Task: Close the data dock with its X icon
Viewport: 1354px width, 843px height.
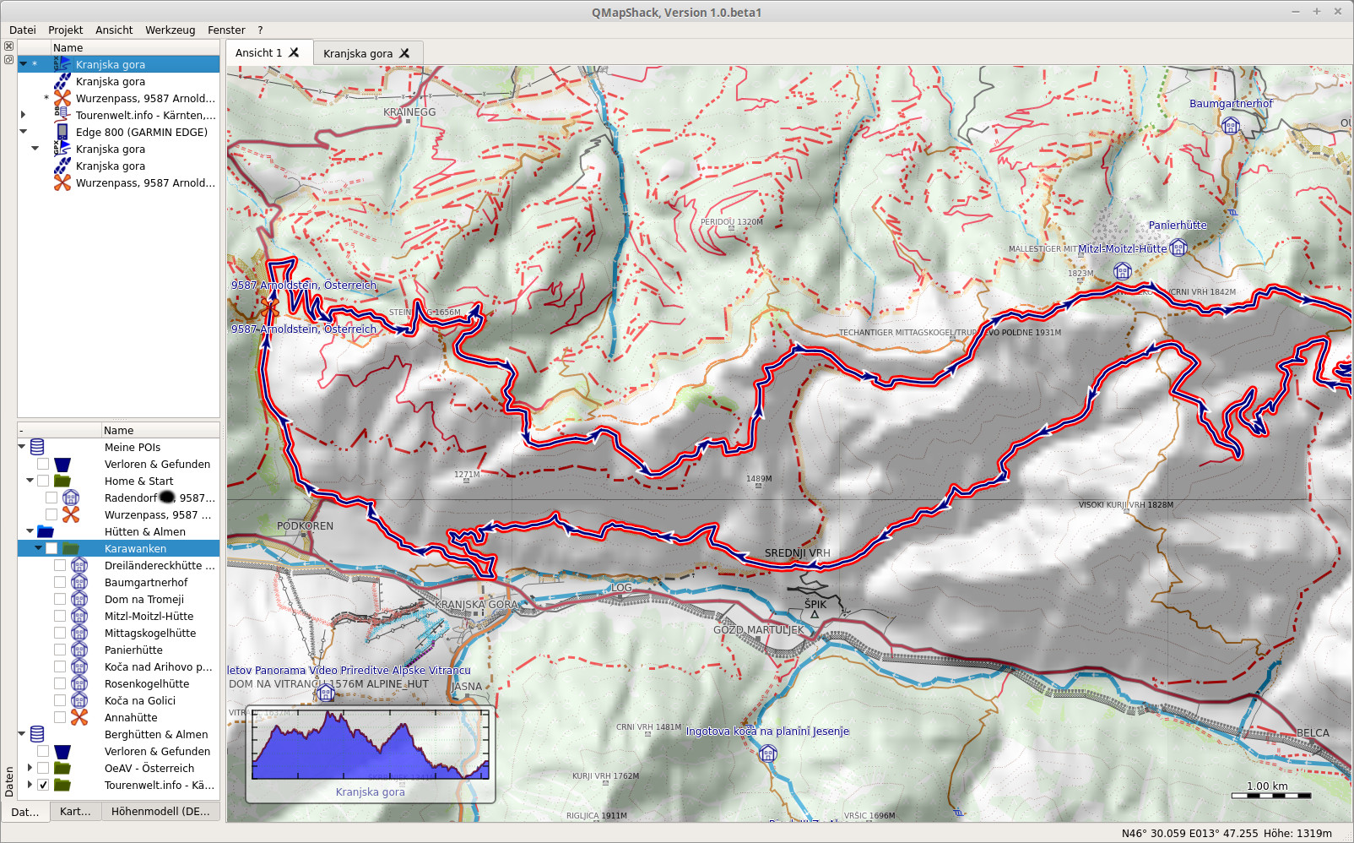Action: coord(8,46)
